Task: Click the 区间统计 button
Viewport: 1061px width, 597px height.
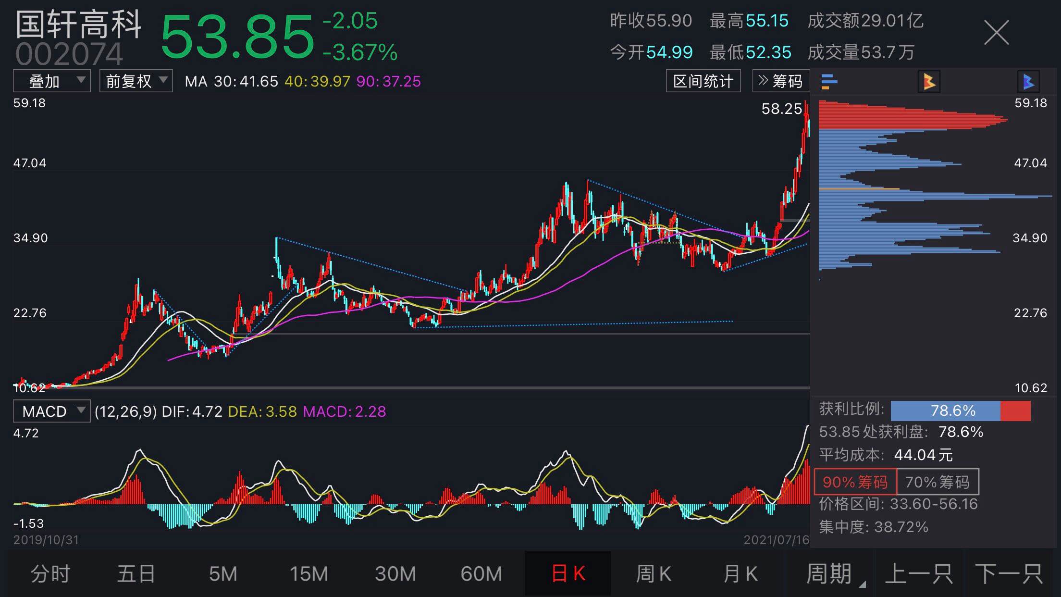Action: (703, 81)
